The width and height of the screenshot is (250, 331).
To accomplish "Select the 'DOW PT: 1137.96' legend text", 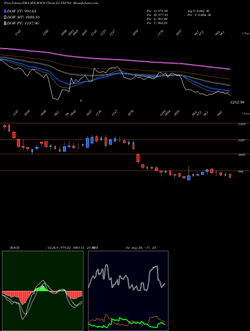I will [x=23, y=24].
